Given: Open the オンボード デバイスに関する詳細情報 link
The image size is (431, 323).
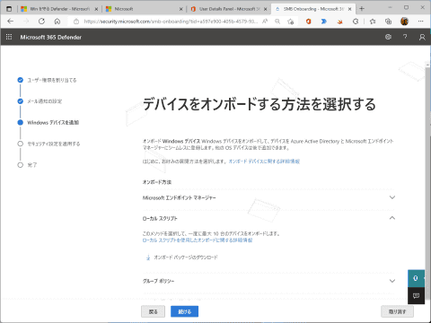Looking at the screenshot, I should 264,161.
